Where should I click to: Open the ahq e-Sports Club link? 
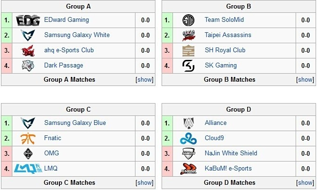tap(69, 50)
